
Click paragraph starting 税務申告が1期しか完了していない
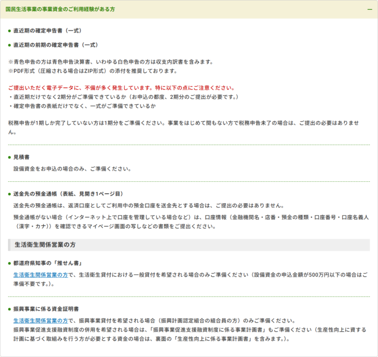[x=184, y=127]
